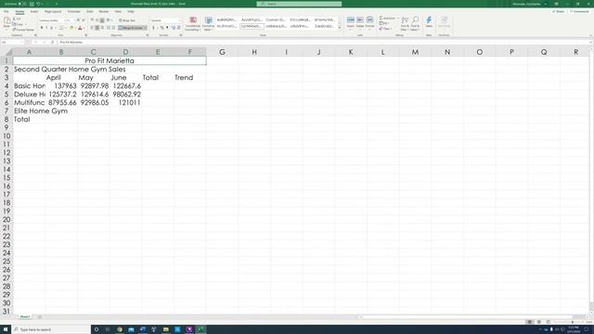This screenshot has width=594, height=334.
Task: Switch to the Formulas ribbon tab
Action: pos(74,12)
